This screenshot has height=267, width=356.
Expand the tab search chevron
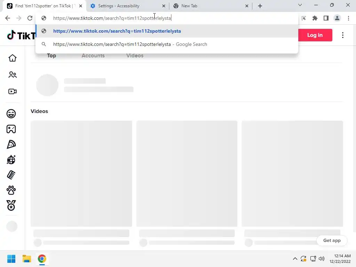pos(300,5)
